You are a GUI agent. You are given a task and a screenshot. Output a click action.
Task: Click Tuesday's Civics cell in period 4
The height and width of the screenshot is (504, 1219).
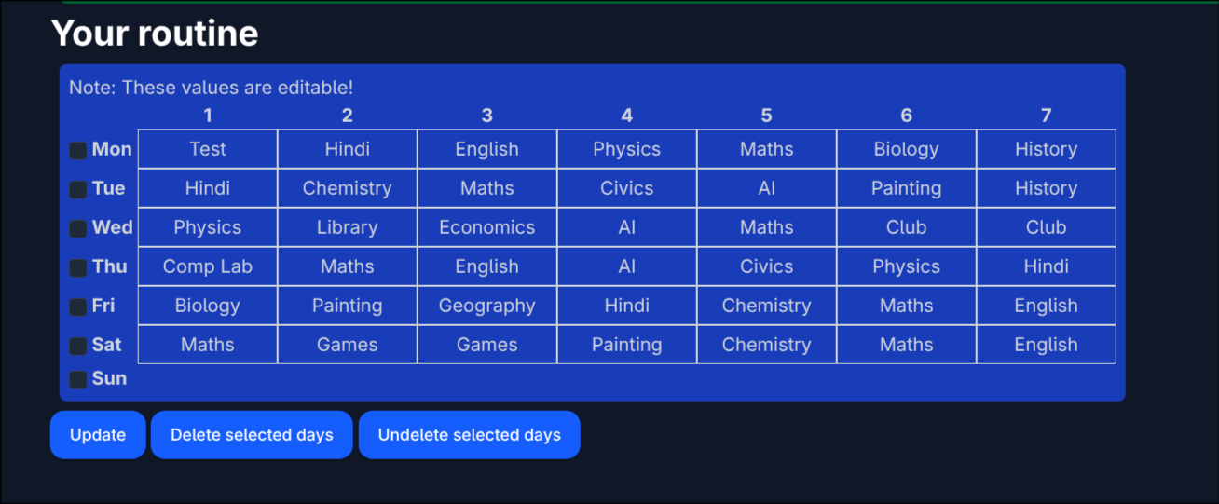click(x=627, y=188)
